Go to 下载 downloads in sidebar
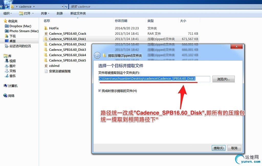The width and height of the screenshot is (262, 166). tap(10, 36)
